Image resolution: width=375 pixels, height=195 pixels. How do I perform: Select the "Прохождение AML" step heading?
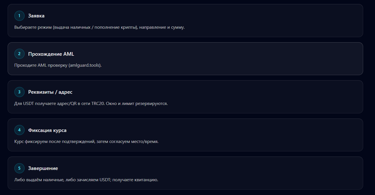pyautogui.click(x=51, y=54)
